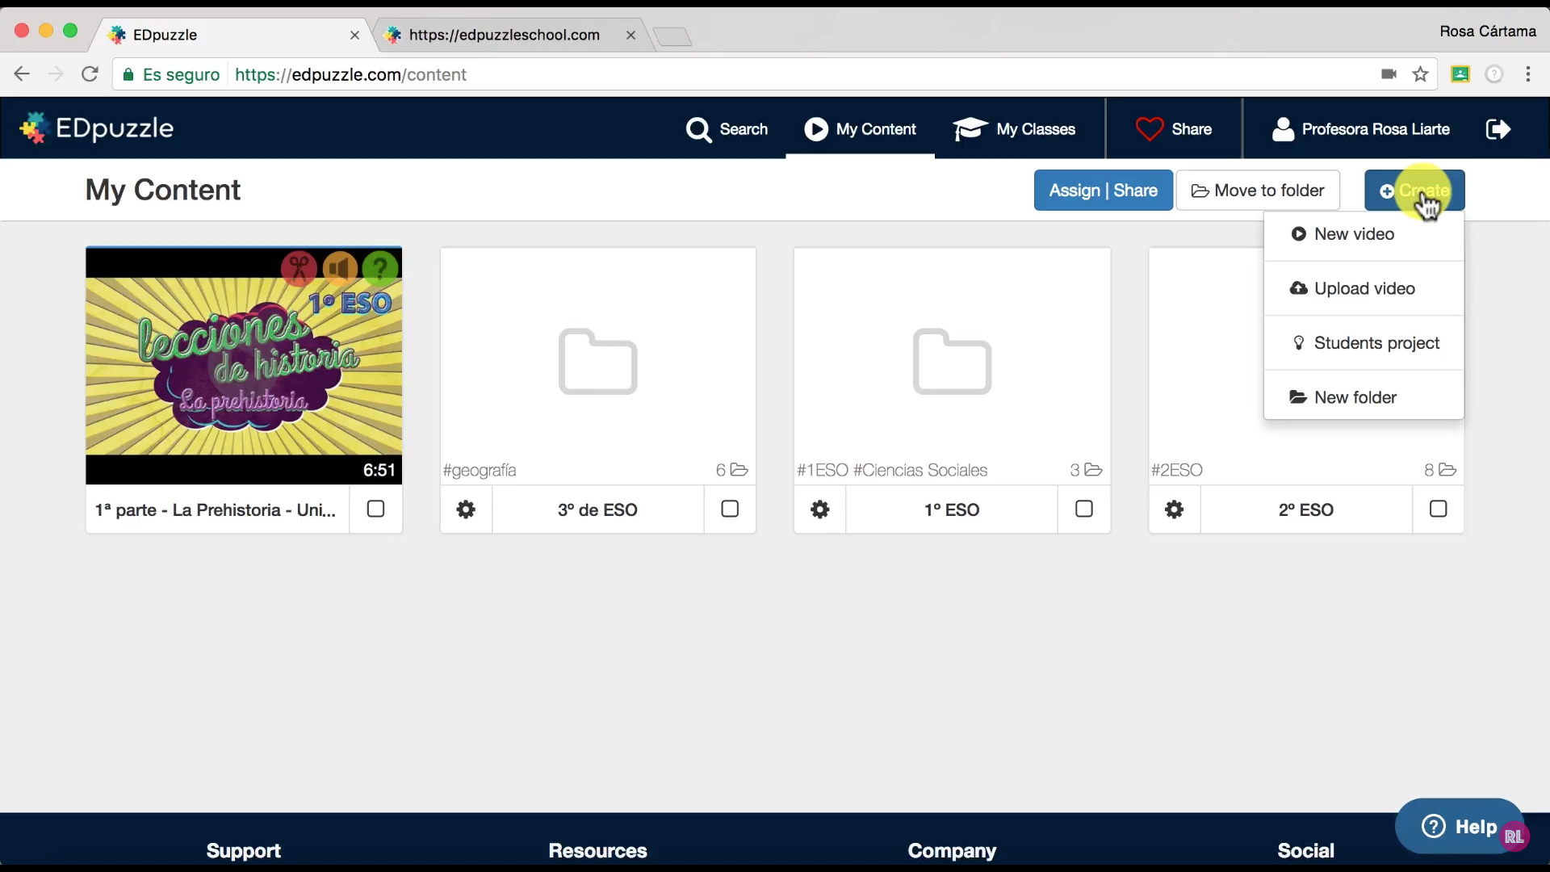Click the green question mark quiz icon
Image resolution: width=1550 pixels, height=872 pixels.
tap(379, 268)
